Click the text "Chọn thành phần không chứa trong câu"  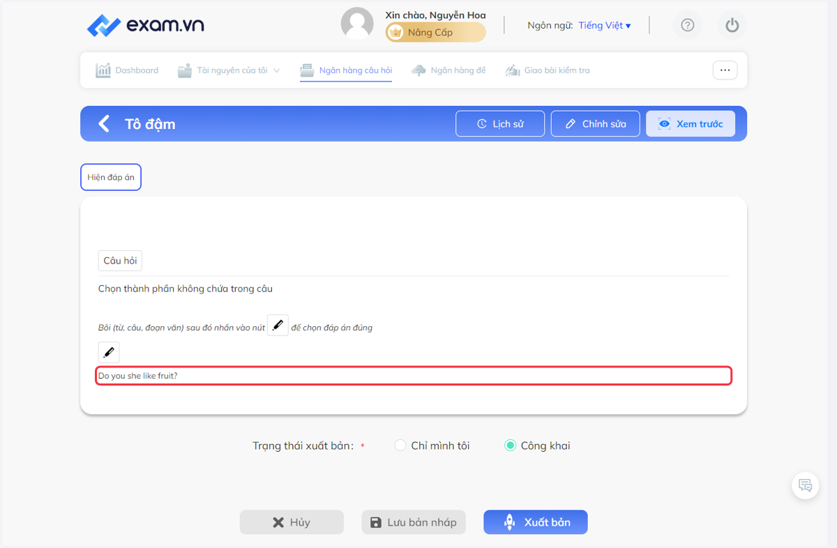tap(186, 289)
